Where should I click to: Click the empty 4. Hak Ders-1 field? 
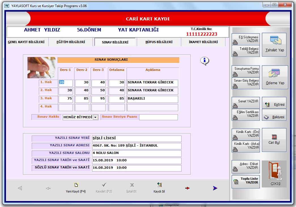tap(66, 107)
